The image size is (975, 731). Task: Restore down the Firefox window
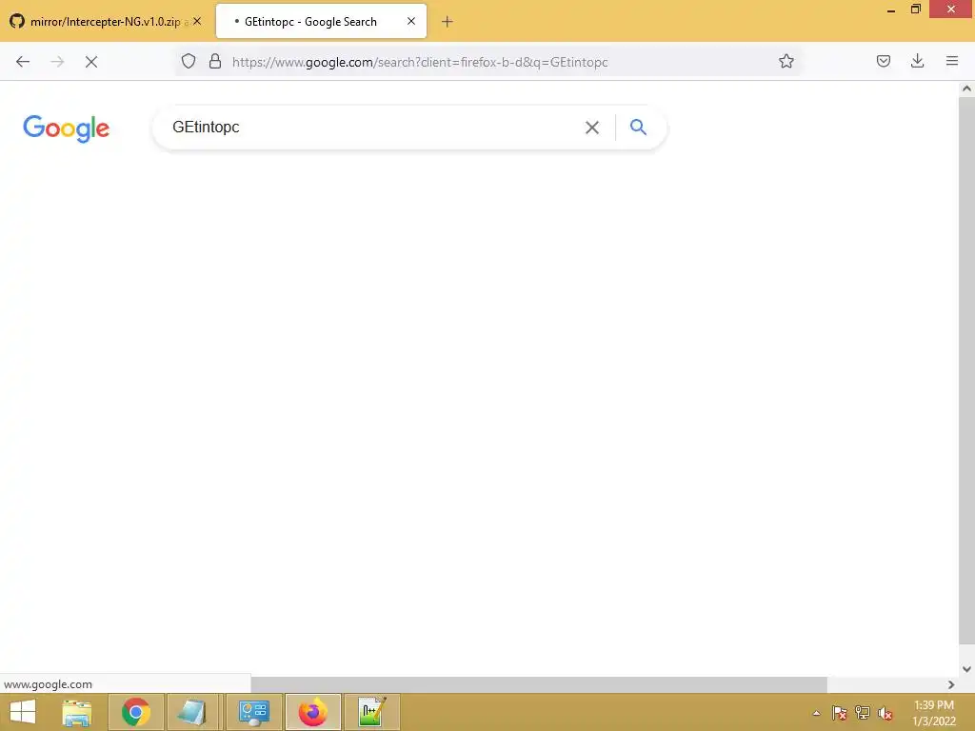pos(916,10)
